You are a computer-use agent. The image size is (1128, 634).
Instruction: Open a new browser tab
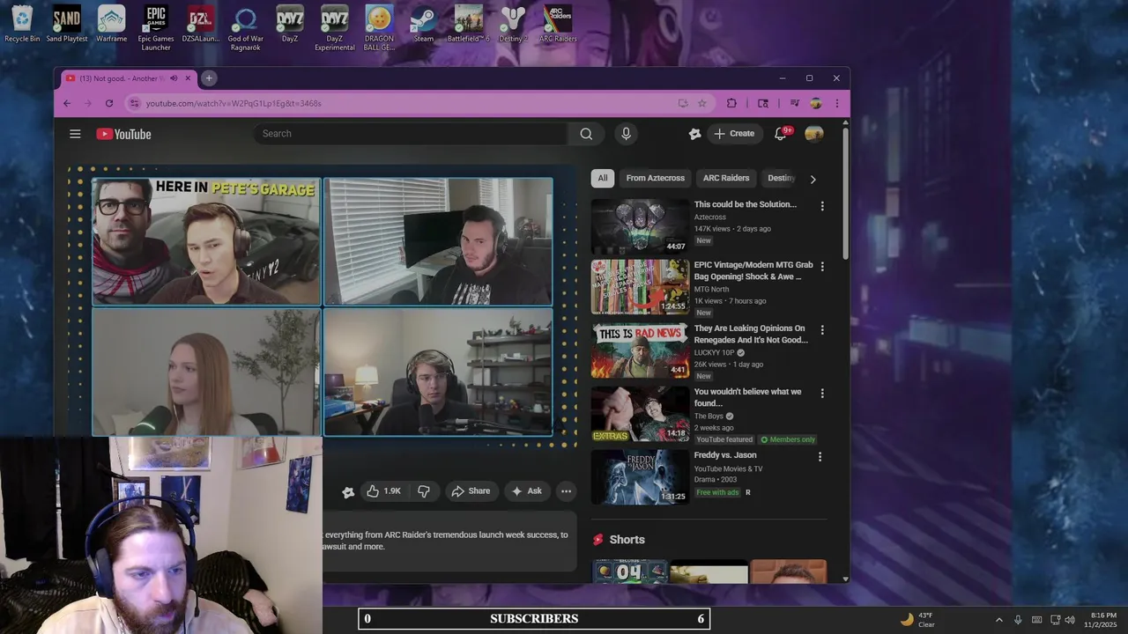[x=209, y=78]
